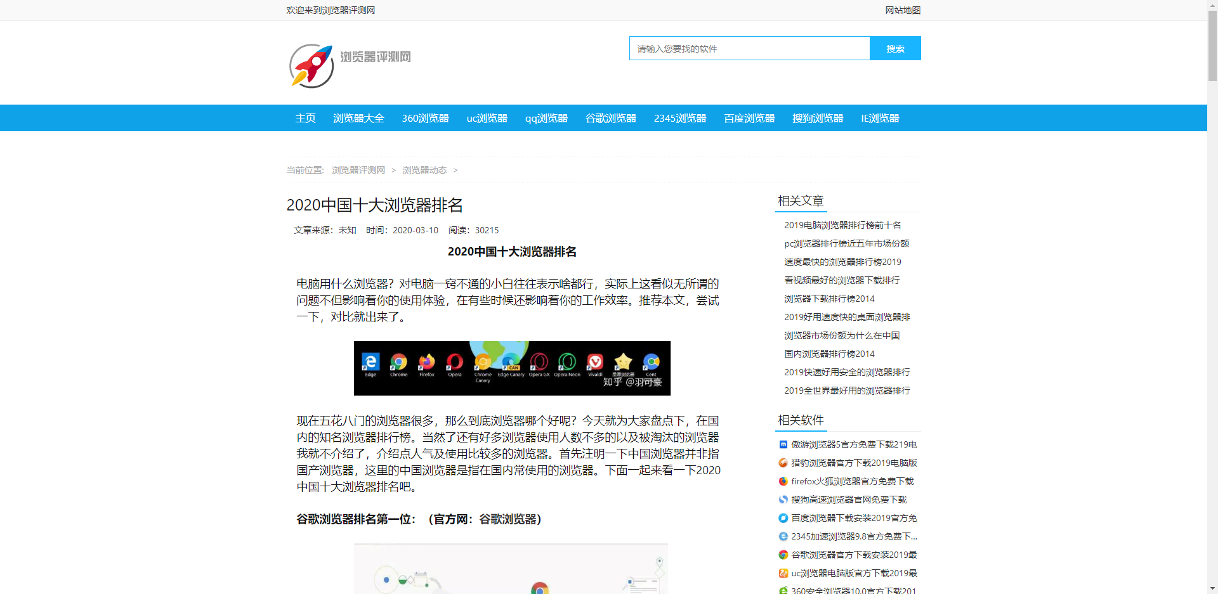Image resolution: width=1218 pixels, height=594 pixels.
Task: Open the 主页 nav item
Action: click(x=305, y=118)
